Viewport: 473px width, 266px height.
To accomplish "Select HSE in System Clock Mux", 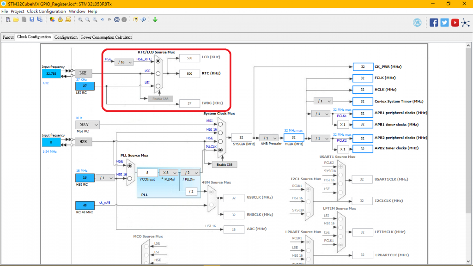I will [x=220, y=141].
